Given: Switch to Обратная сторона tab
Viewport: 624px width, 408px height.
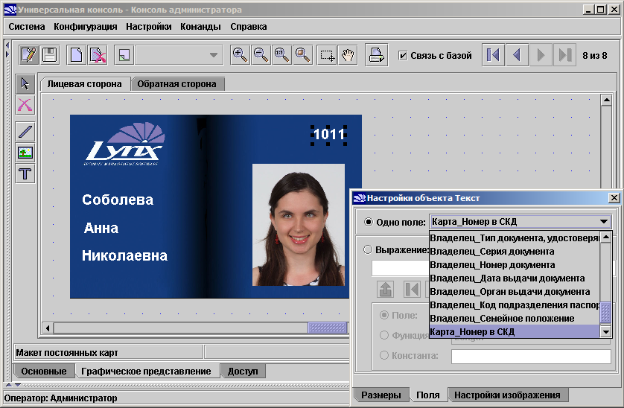Looking at the screenshot, I should 176,84.
